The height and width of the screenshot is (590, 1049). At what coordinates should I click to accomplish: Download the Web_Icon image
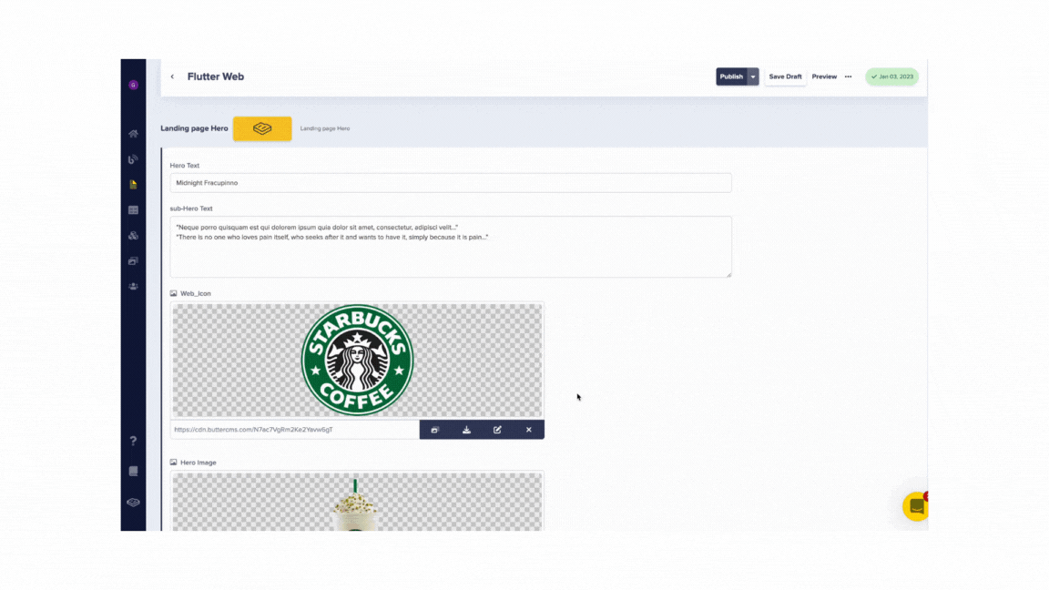click(x=466, y=430)
